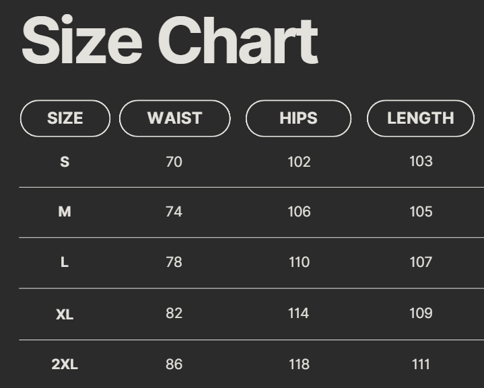Click the LENGTH header pill
Screen dimensions: 484x388
420,118
